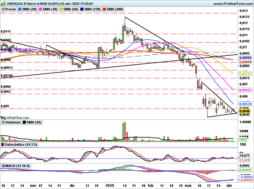
Task: Click the highlighted 0,0048 current price tag
Action: (x=245, y=111)
